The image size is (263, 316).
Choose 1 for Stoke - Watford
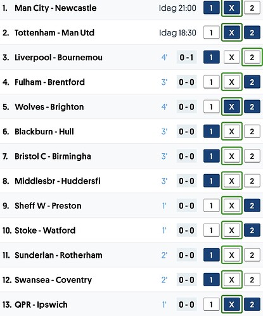[x=212, y=231]
